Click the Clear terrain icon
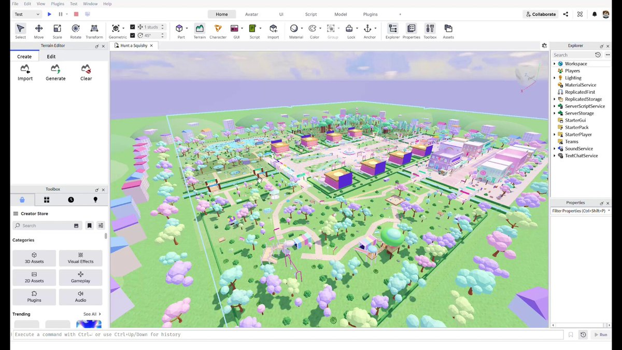Screen dimensions: 622x350 pyautogui.click(x=86, y=72)
